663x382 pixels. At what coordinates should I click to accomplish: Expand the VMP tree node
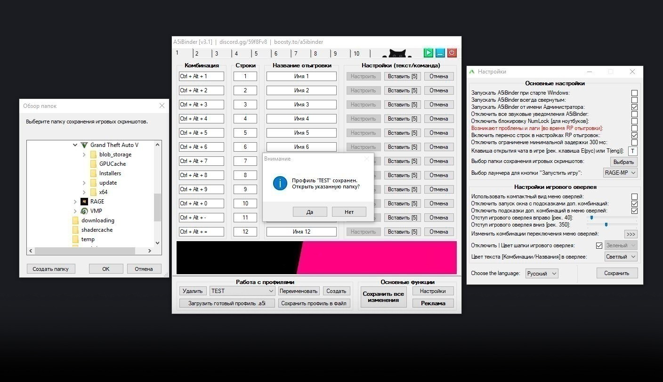(x=75, y=211)
